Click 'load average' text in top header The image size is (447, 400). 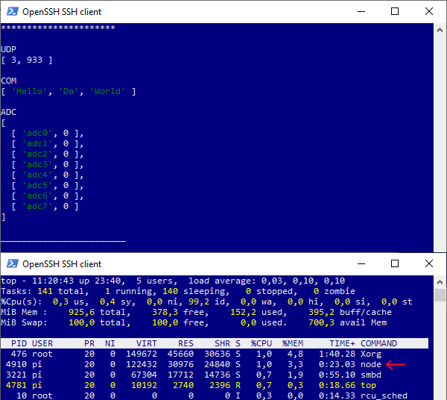(x=220, y=281)
